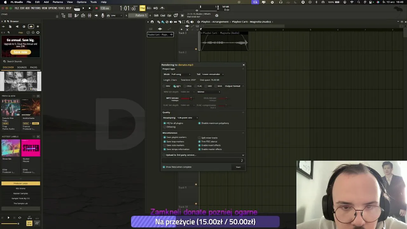Click the Producer Loops label
Image resolution: width=407 pixels, height=229 pixels.
21,184
